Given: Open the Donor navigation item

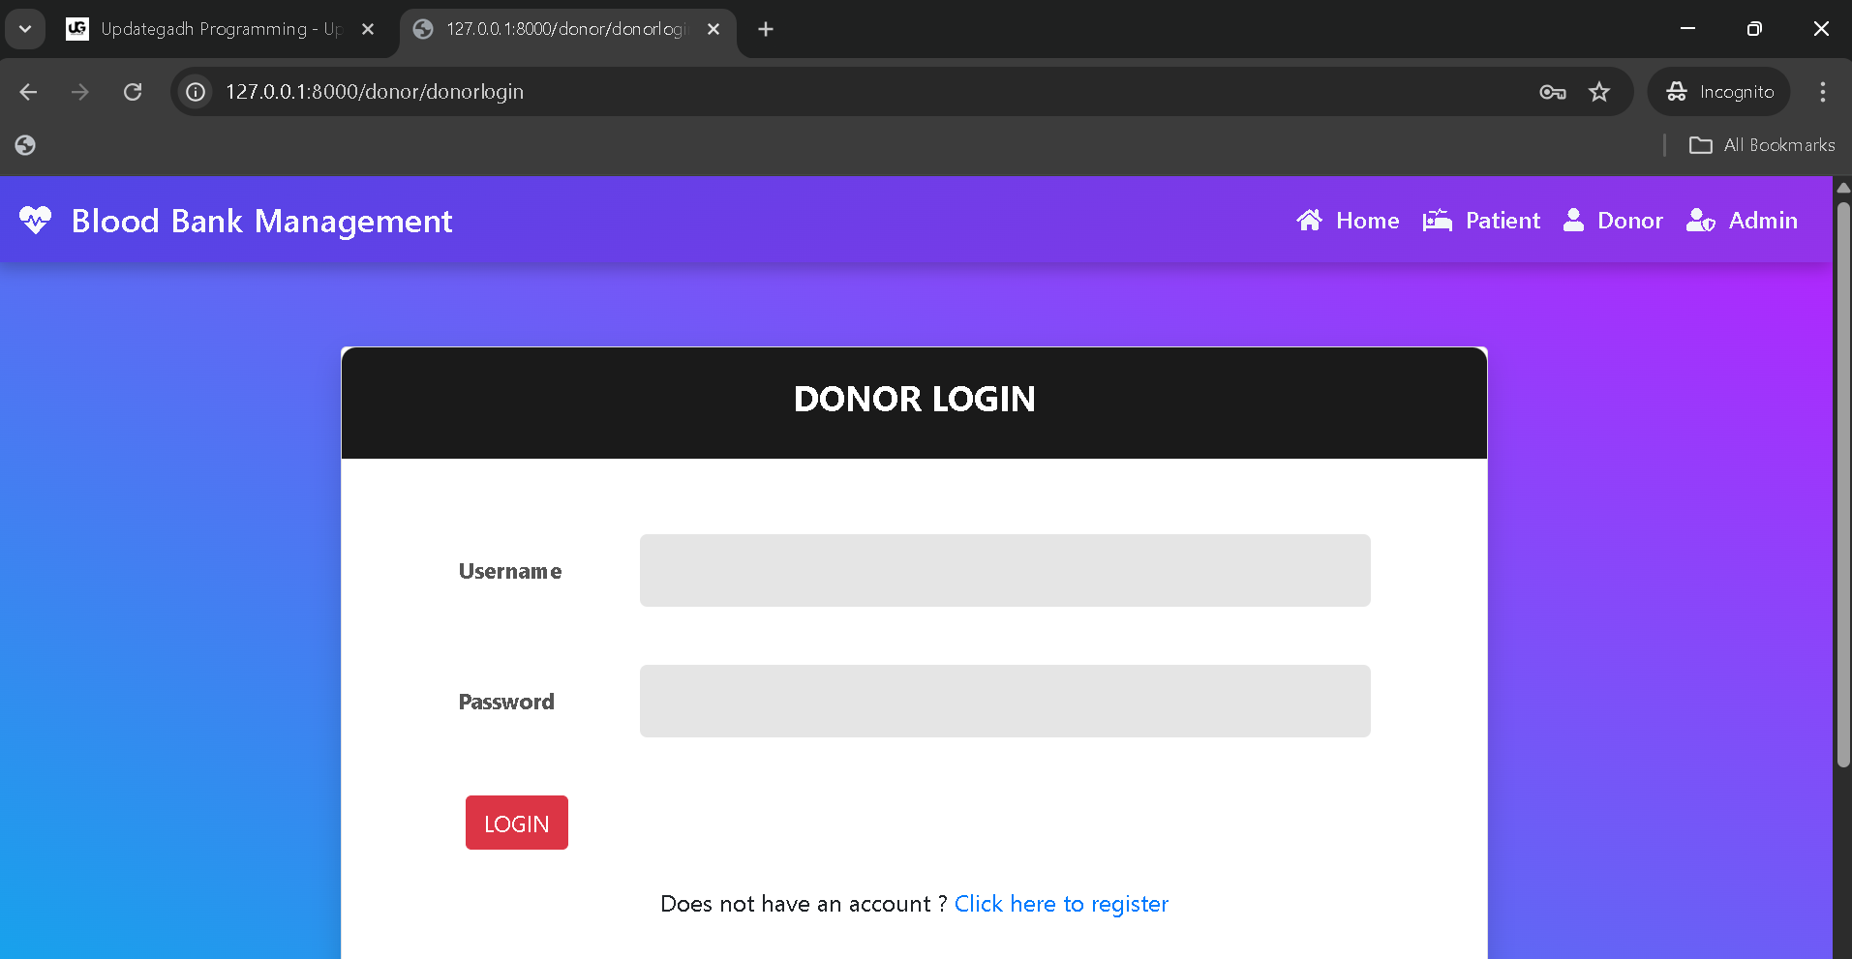Looking at the screenshot, I should click(x=1613, y=221).
